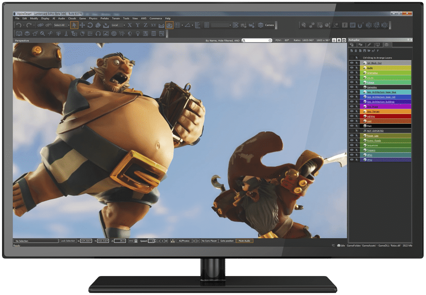Toggle the lock icon beside XYZ
Viewport: 426px width, 295px height.
[x=136, y=241]
